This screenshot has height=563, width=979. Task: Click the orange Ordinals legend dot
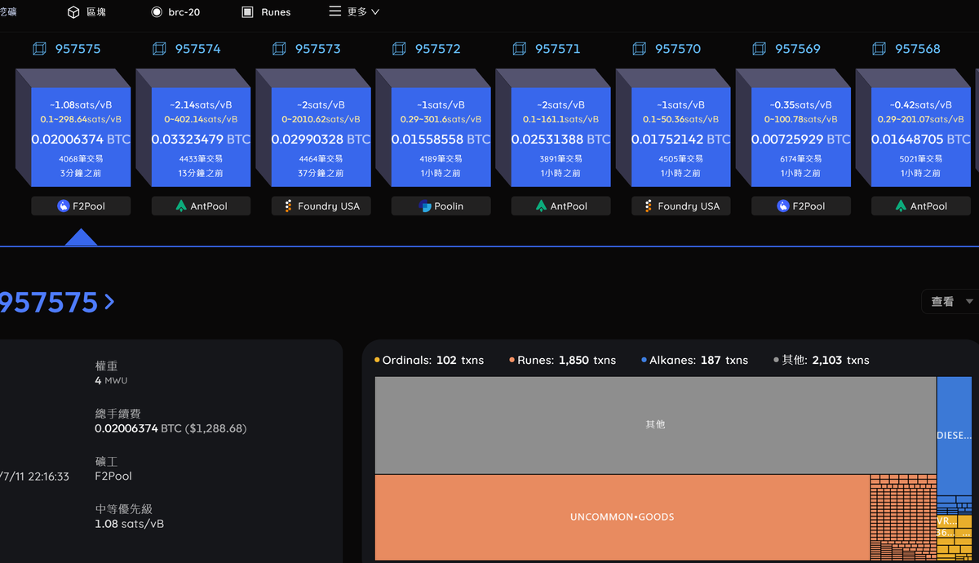coord(377,360)
